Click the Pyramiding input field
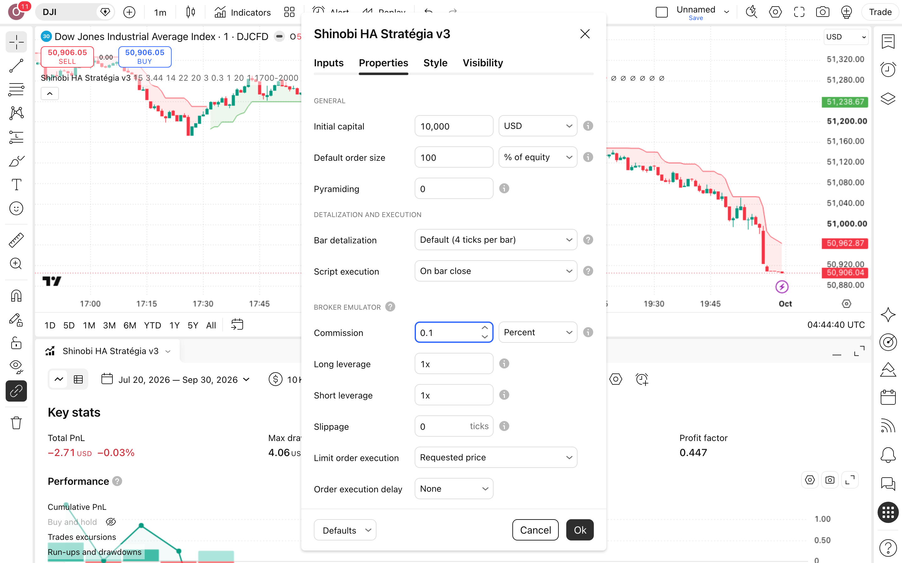Viewport: 902px width, 563px height. coord(454,188)
